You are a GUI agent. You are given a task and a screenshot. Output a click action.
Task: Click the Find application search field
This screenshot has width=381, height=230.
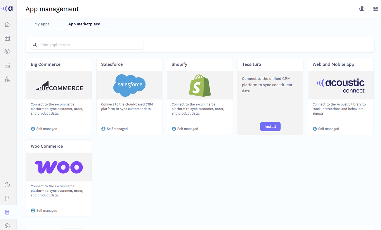pyautogui.click(x=91, y=45)
